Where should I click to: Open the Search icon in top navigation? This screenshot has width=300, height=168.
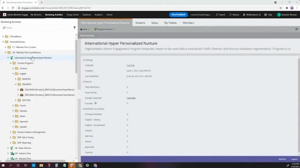coord(217,15)
